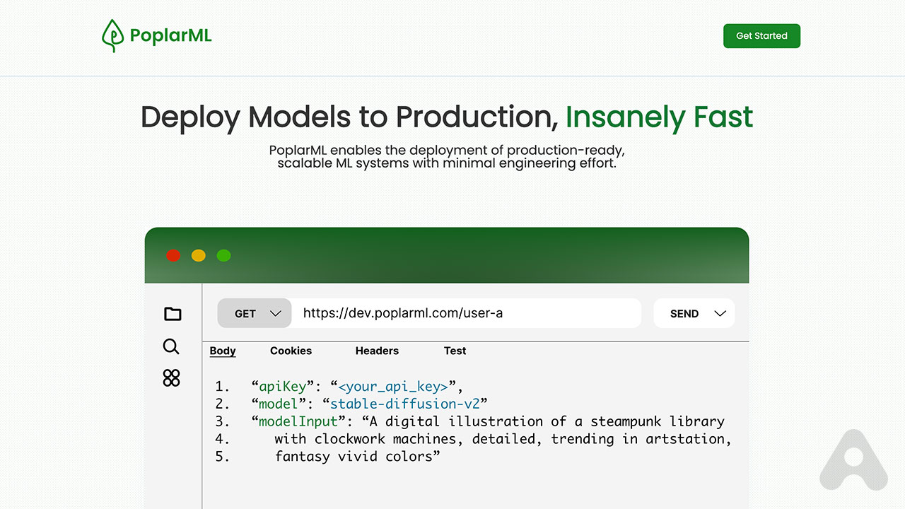Image resolution: width=905 pixels, height=509 pixels.
Task: Click the Get Started button
Action: coord(761,35)
